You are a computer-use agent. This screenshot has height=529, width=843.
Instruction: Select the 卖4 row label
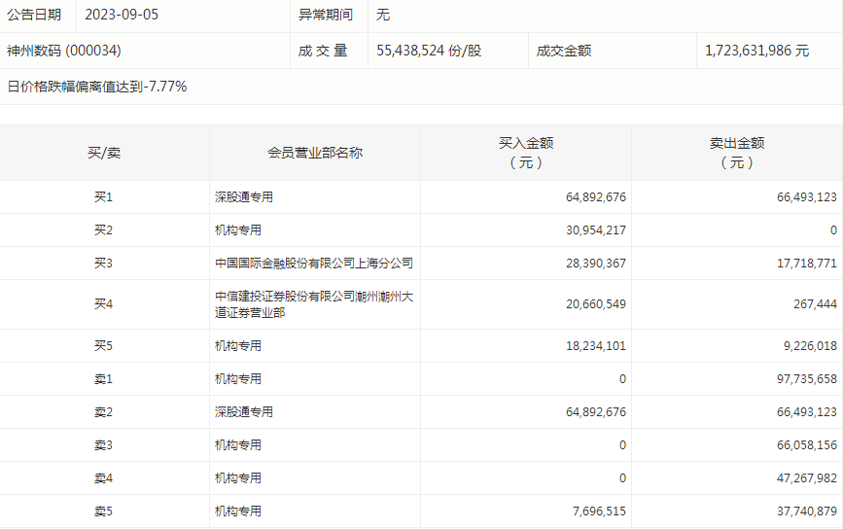pos(104,478)
